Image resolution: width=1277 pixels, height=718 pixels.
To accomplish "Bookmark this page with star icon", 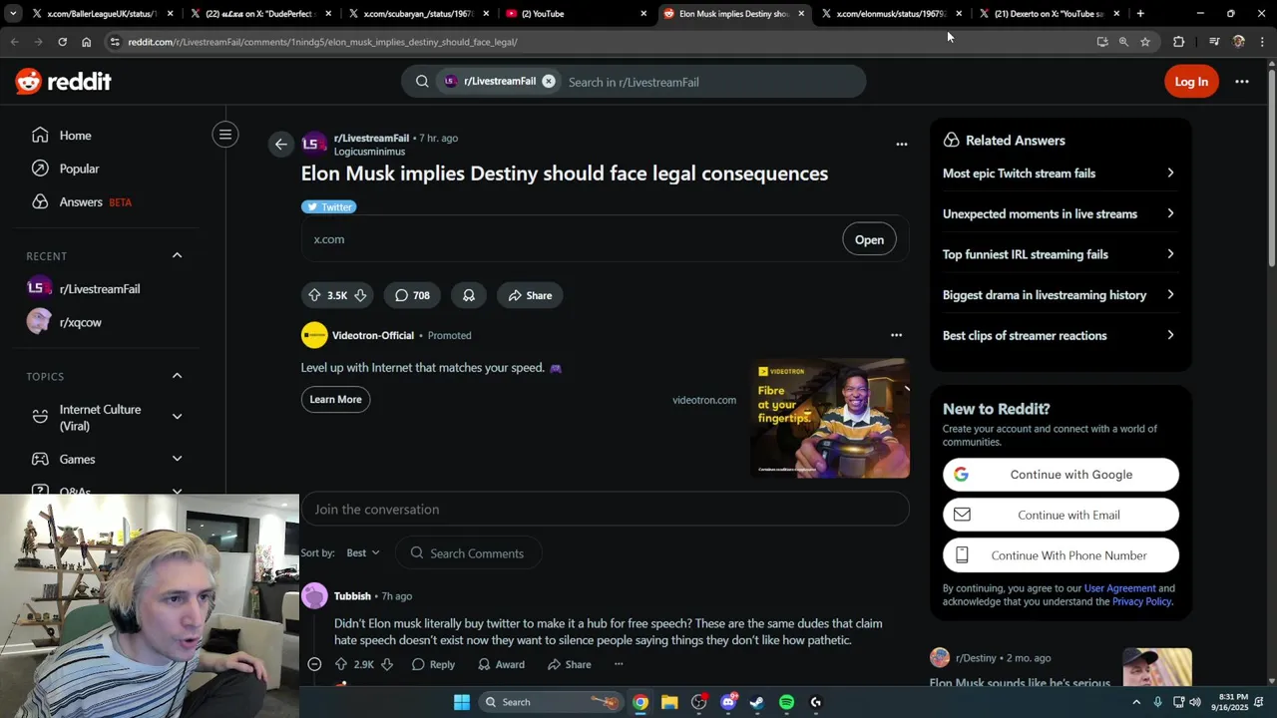I will (1145, 42).
